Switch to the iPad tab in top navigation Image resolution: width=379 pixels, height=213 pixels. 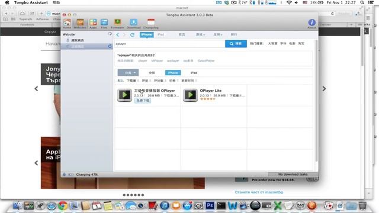click(x=160, y=35)
